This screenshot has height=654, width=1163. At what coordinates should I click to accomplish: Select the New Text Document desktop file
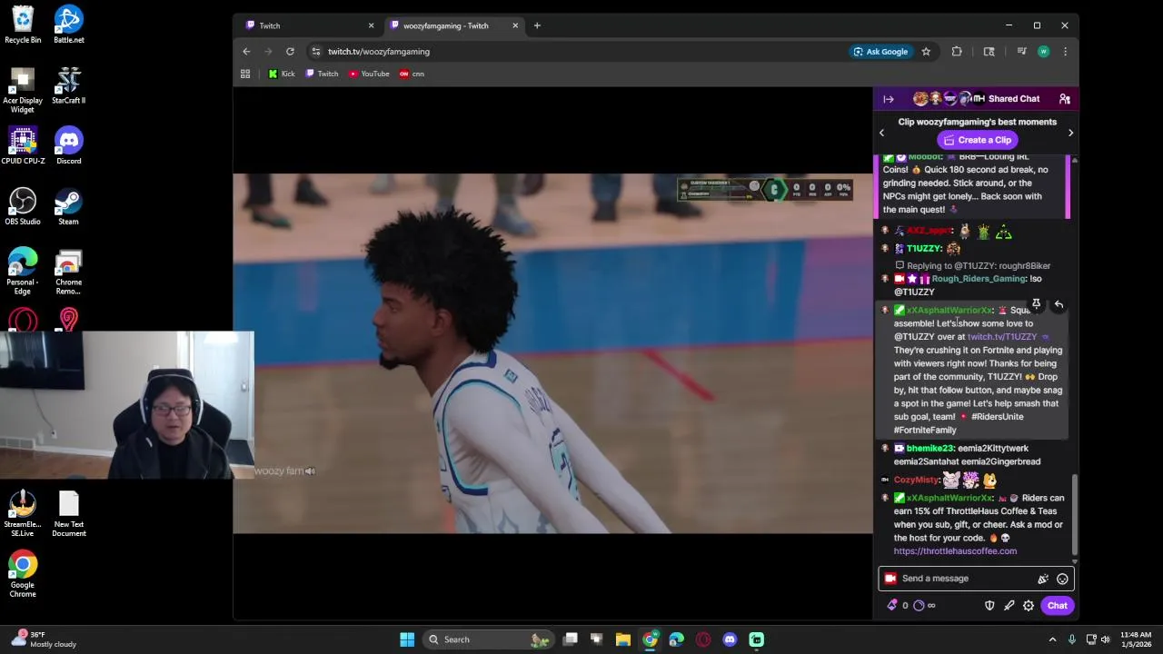coord(69,514)
